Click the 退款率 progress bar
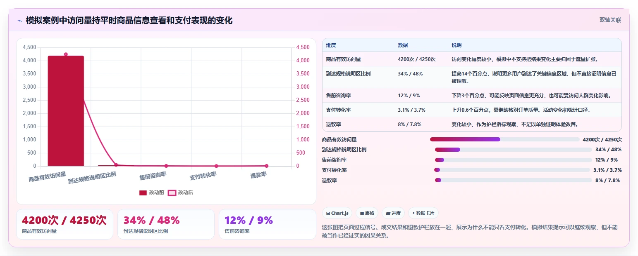The width and height of the screenshot is (638, 256). (513, 180)
